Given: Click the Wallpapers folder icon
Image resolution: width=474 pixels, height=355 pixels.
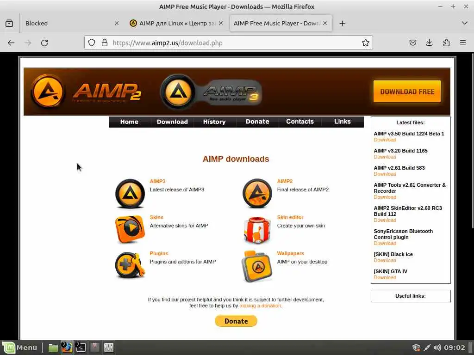Looking at the screenshot, I should [x=257, y=266].
